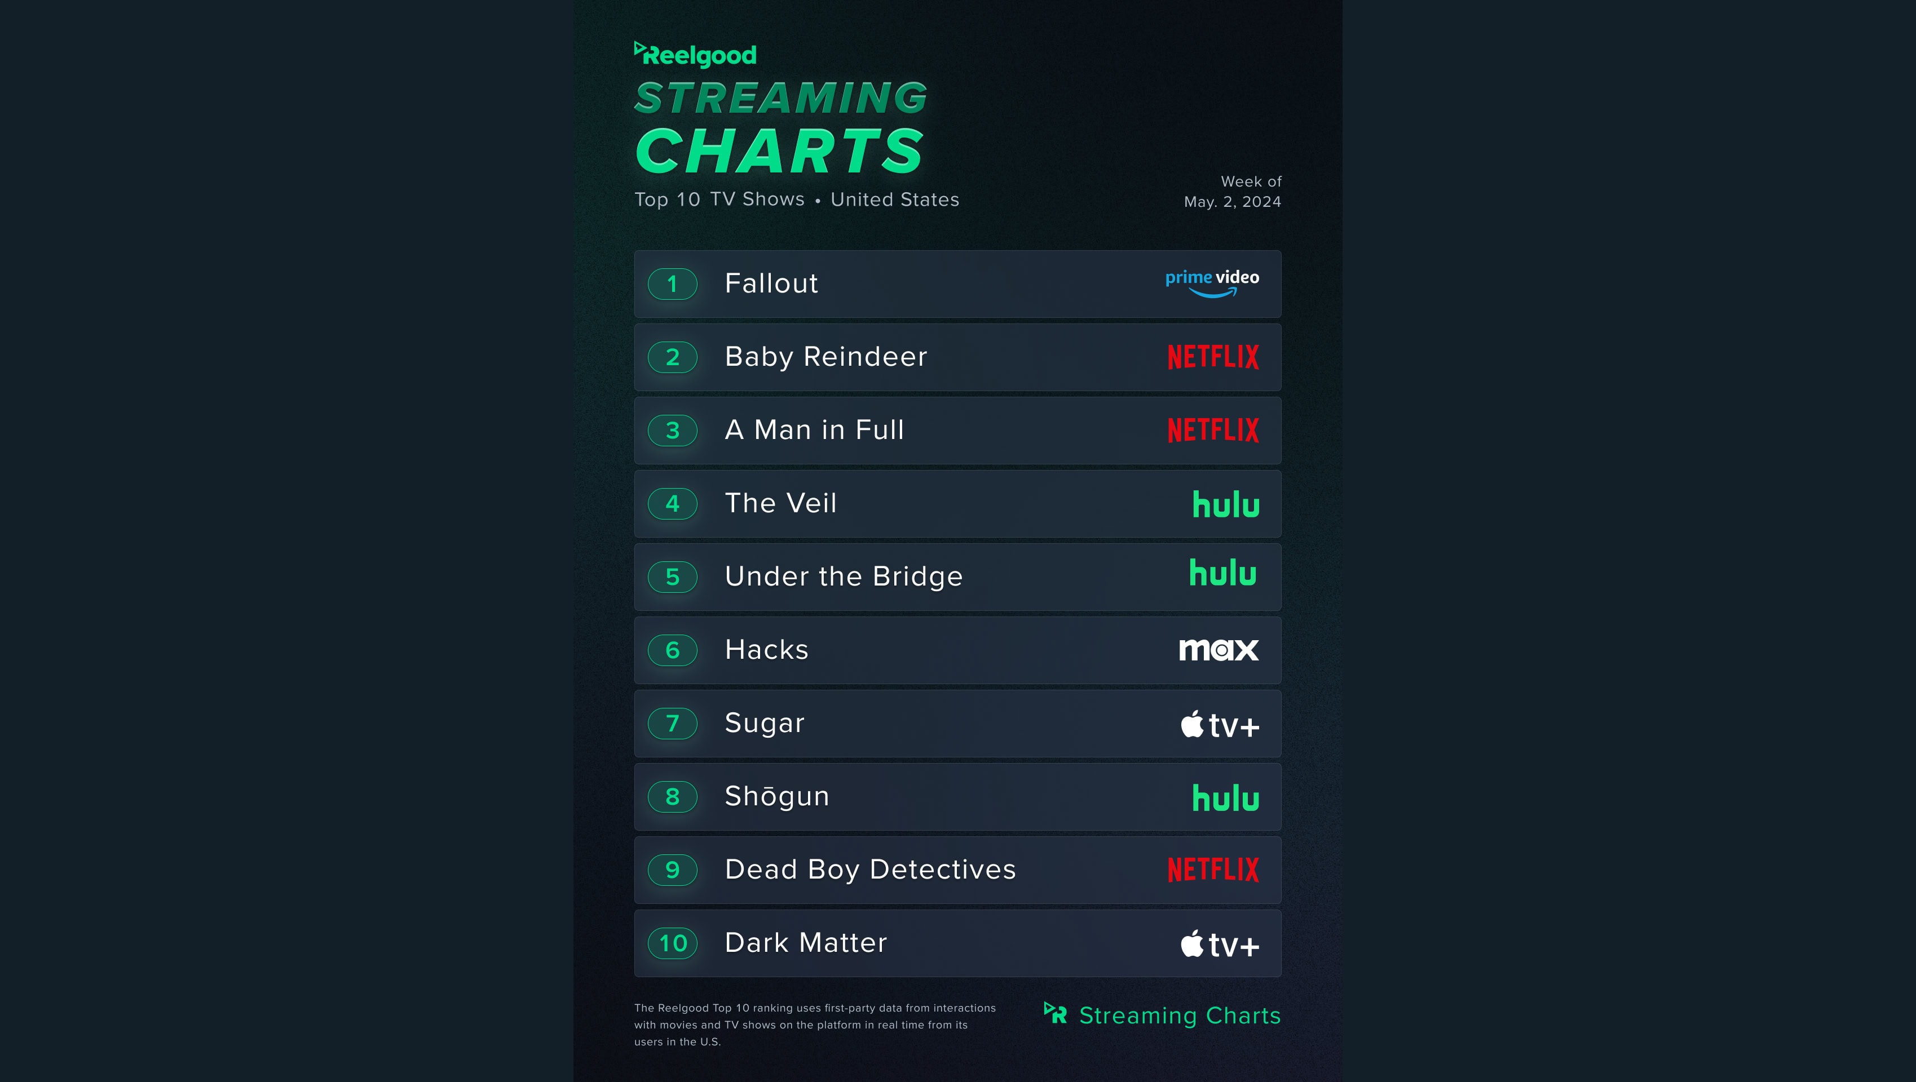Click the Netflix logo in the A Man in Full row
Viewport: 1916px width, 1082px height.
pos(1212,429)
